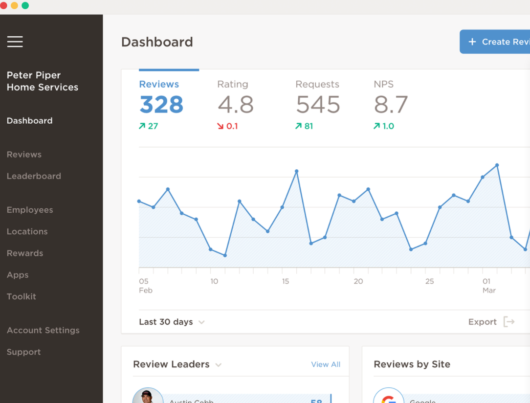Open the Support page
Image resolution: width=530 pixels, height=403 pixels.
23,352
